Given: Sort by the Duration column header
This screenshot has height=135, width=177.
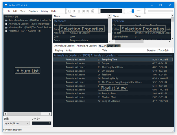Looking at the screenshot, I should tap(150, 51).
